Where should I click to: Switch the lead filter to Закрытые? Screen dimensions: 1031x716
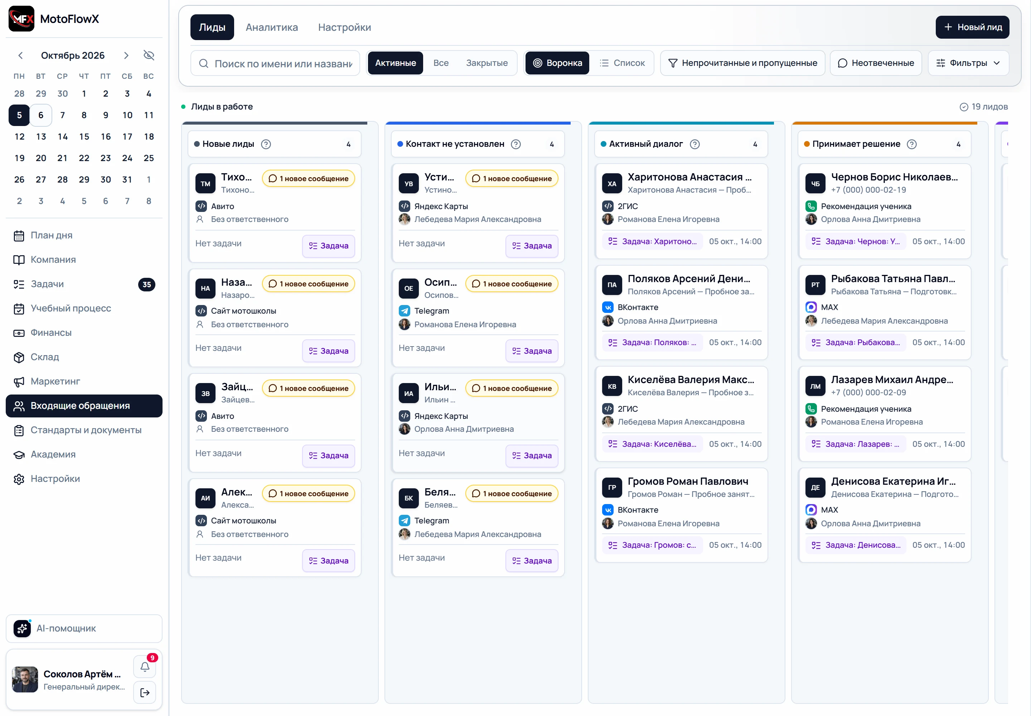pos(487,63)
